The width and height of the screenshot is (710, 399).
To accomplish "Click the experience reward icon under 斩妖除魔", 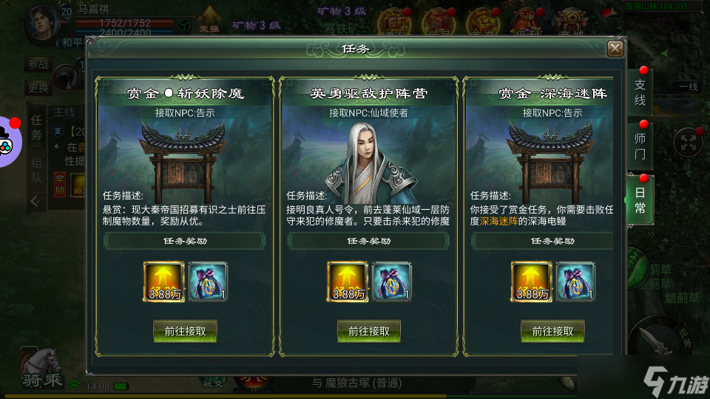I will [164, 282].
